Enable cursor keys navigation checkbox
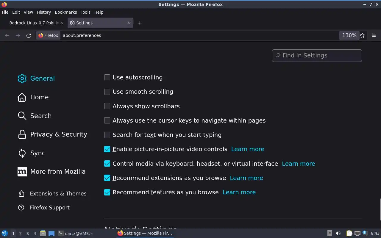The height and width of the screenshot is (238, 381). pos(107,120)
